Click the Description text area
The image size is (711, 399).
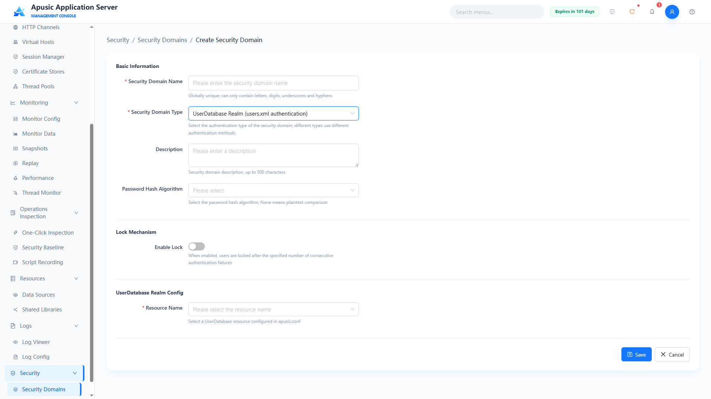click(273, 155)
